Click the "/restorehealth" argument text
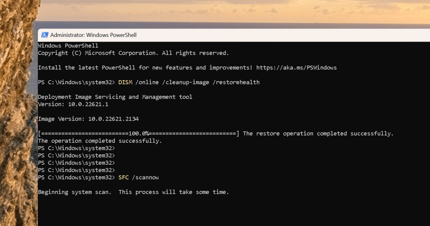This screenshot has height=226, width=430. [x=236, y=82]
